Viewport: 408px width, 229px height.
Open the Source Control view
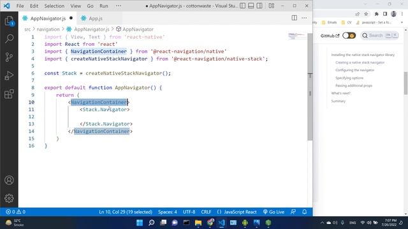(x=9, y=57)
